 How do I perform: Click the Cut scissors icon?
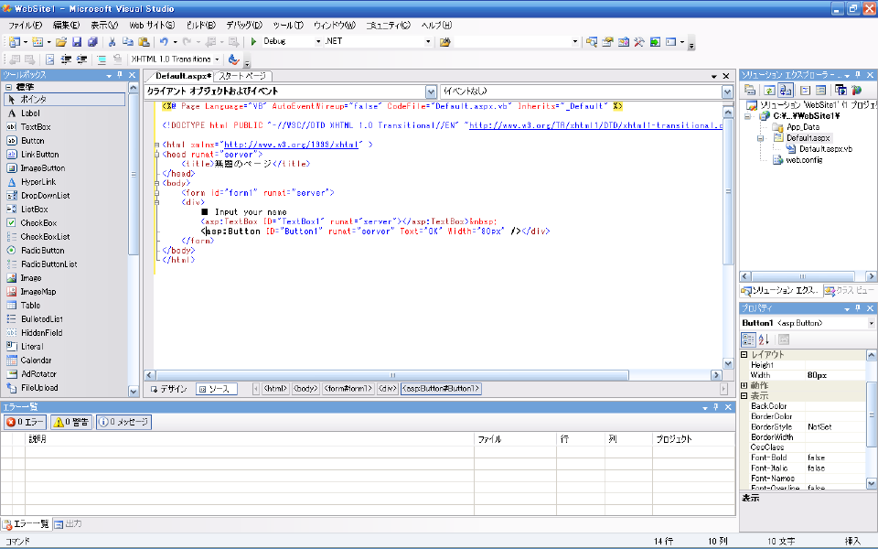coord(112,41)
